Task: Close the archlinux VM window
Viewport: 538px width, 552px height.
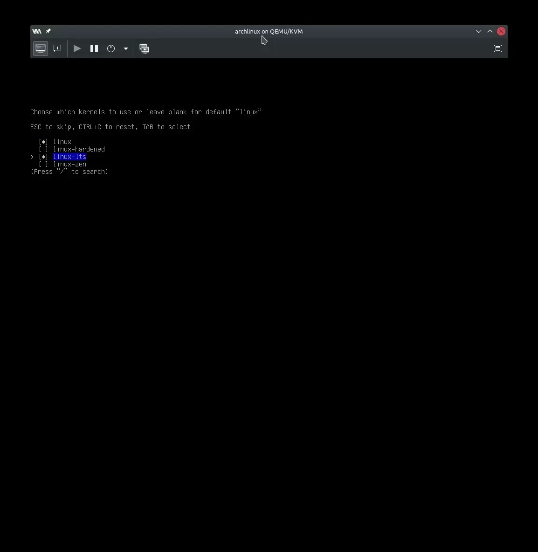Action: pyautogui.click(x=501, y=31)
